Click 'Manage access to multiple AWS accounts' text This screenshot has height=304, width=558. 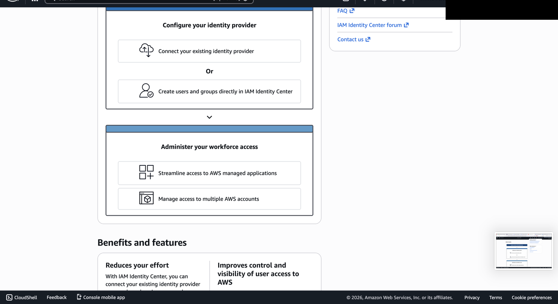click(208, 199)
